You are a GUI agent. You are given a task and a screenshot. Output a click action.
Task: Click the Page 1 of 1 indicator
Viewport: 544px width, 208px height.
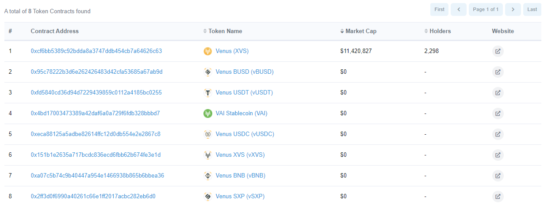coord(486,9)
